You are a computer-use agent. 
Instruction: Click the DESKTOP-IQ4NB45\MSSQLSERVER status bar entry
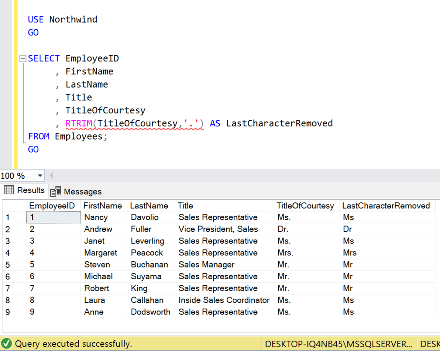click(x=339, y=344)
